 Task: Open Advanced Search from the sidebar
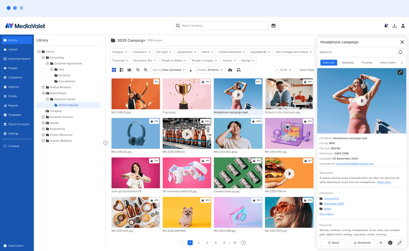click(x=17, y=59)
